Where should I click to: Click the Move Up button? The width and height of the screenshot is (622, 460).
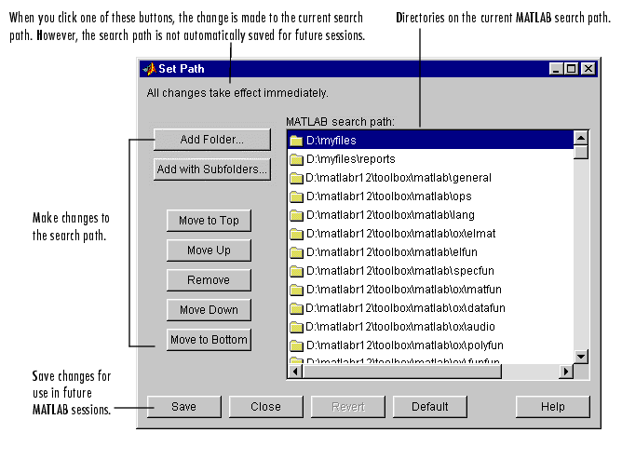(209, 250)
